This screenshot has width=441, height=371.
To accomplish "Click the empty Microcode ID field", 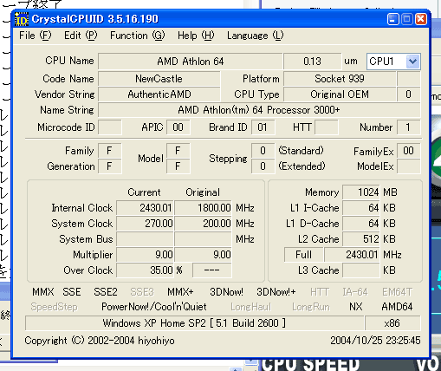I will 110,127.
